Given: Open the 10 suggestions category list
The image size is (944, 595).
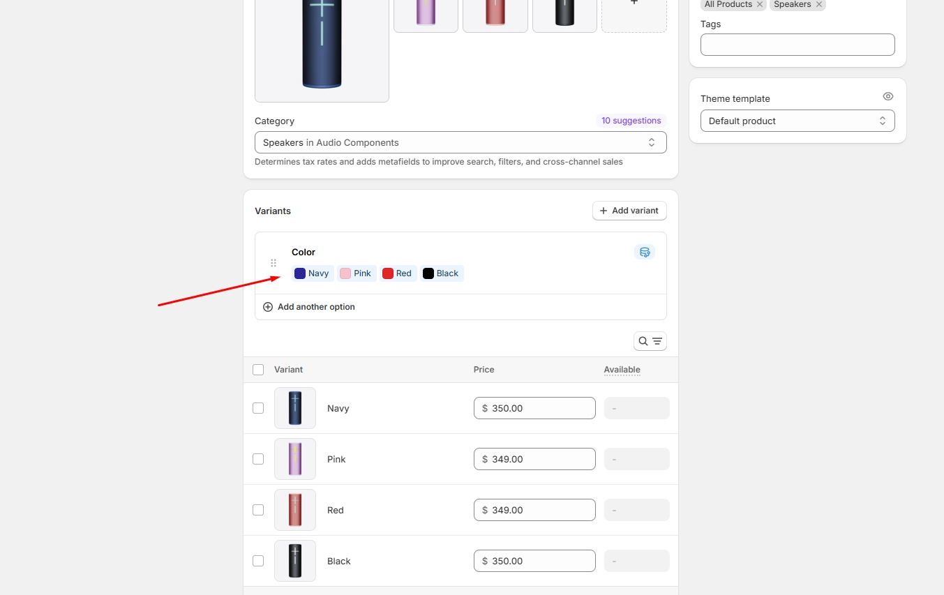Looking at the screenshot, I should click(631, 121).
